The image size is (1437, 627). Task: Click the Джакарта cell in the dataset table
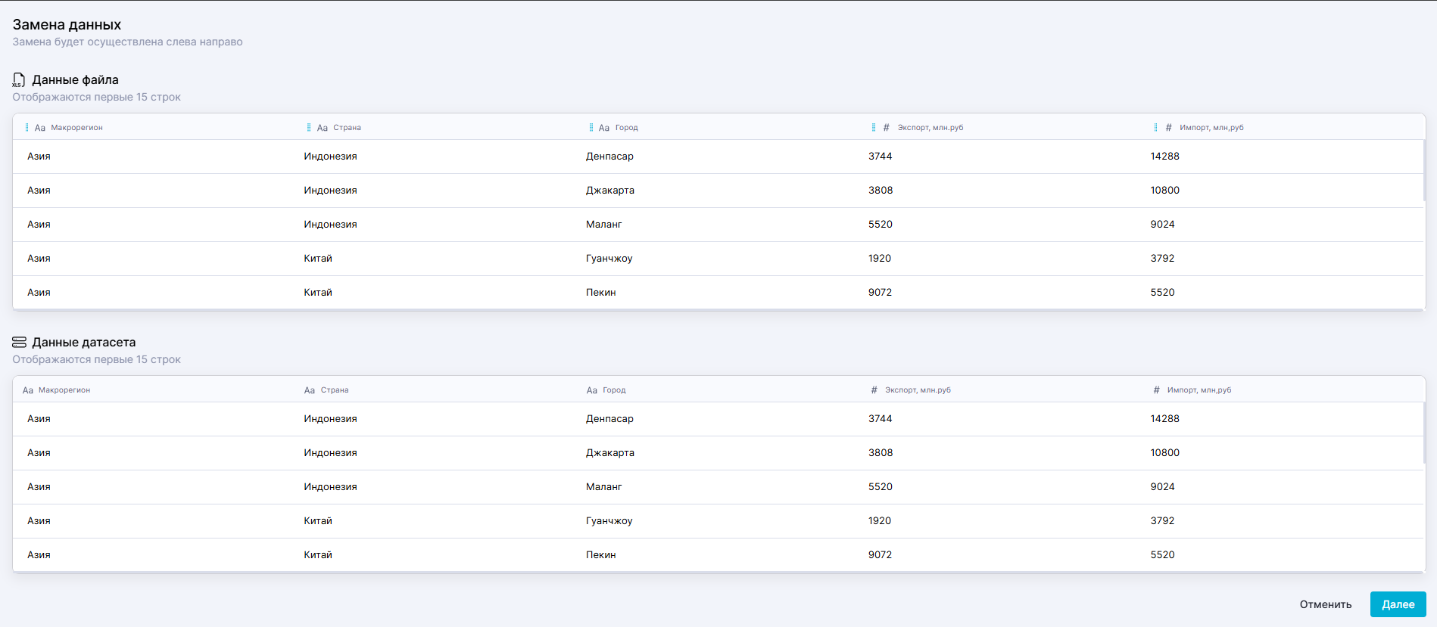coord(610,453)
